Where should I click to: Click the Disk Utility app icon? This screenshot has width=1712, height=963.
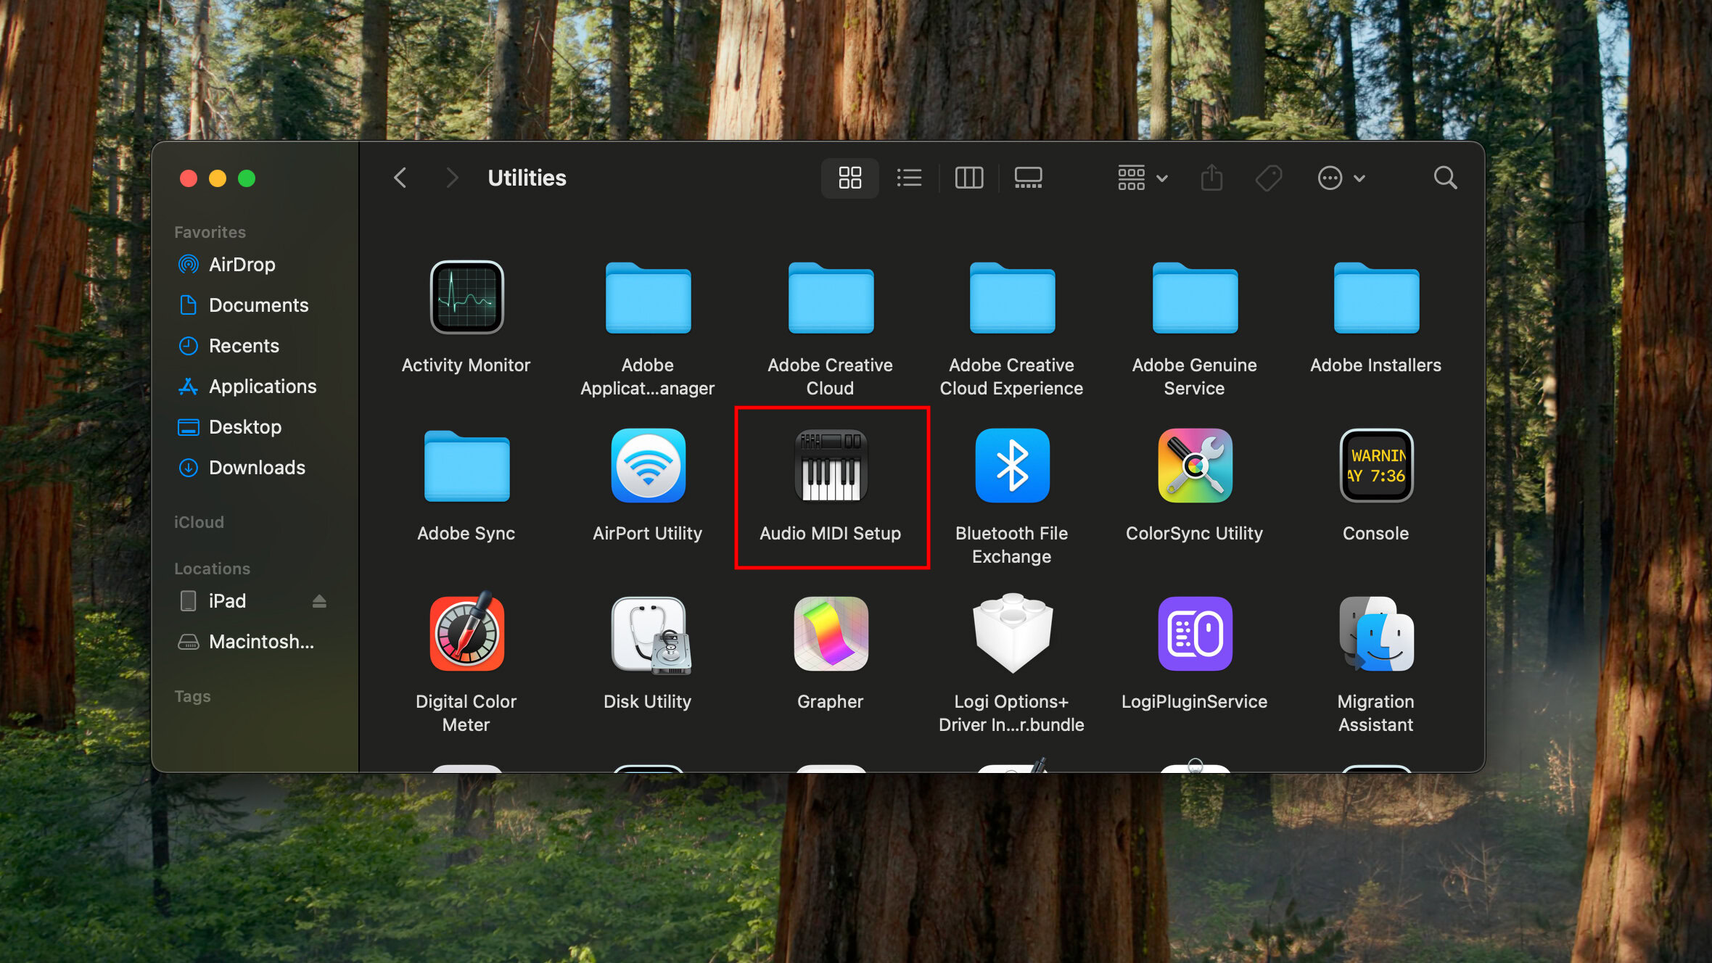pyautogui.click(x=648, y=635)
